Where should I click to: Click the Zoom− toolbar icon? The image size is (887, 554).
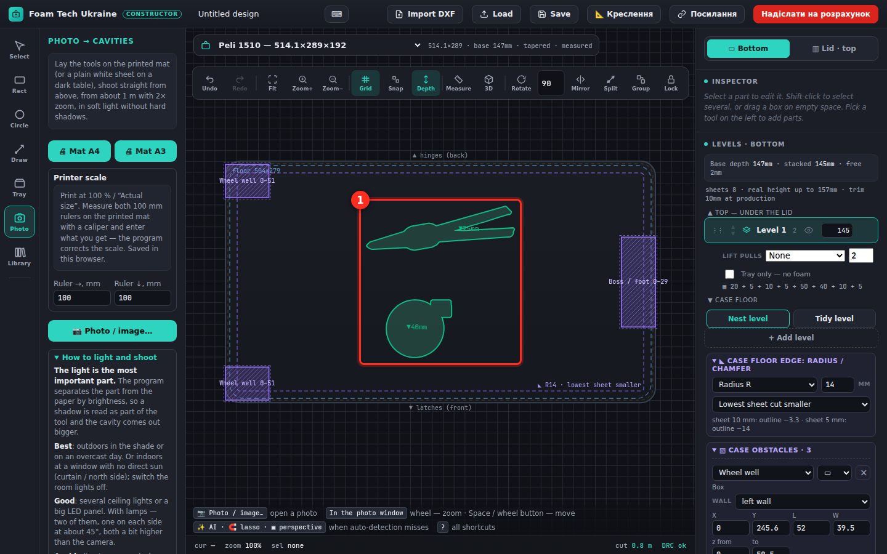pos(333,83)
